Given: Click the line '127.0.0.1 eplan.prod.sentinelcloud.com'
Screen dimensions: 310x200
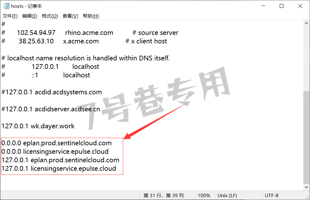Looking at the screenshot, I should tap(60, 160).
